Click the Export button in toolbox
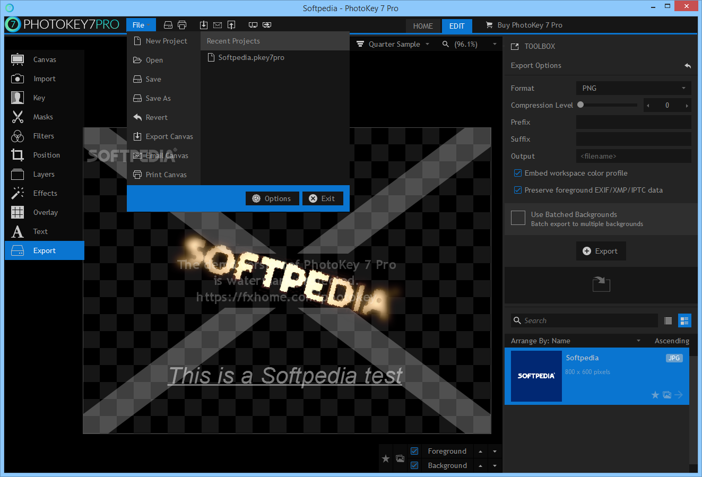This screenshot has height=477, width=702. (x=601, y=251)
